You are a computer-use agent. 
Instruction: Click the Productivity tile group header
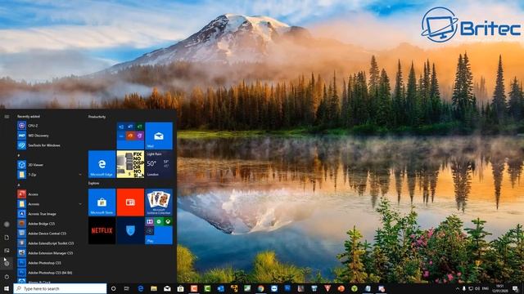[97, 117]
